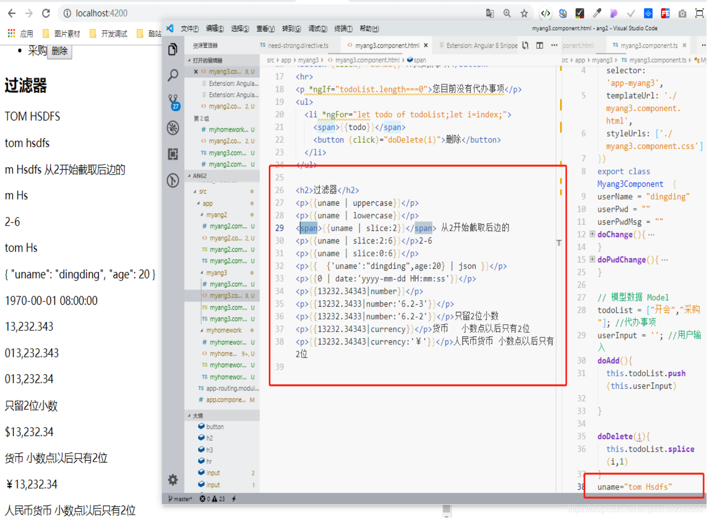This screenshot has width=707, height=518.
Task: Open the Extensions view icon
Action: click(x=173, y=154)
